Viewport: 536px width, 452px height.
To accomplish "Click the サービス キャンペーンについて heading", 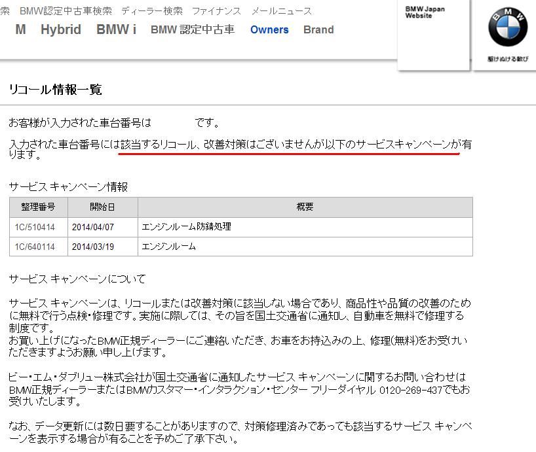I will pyautogui.click(x=77, y=279).
